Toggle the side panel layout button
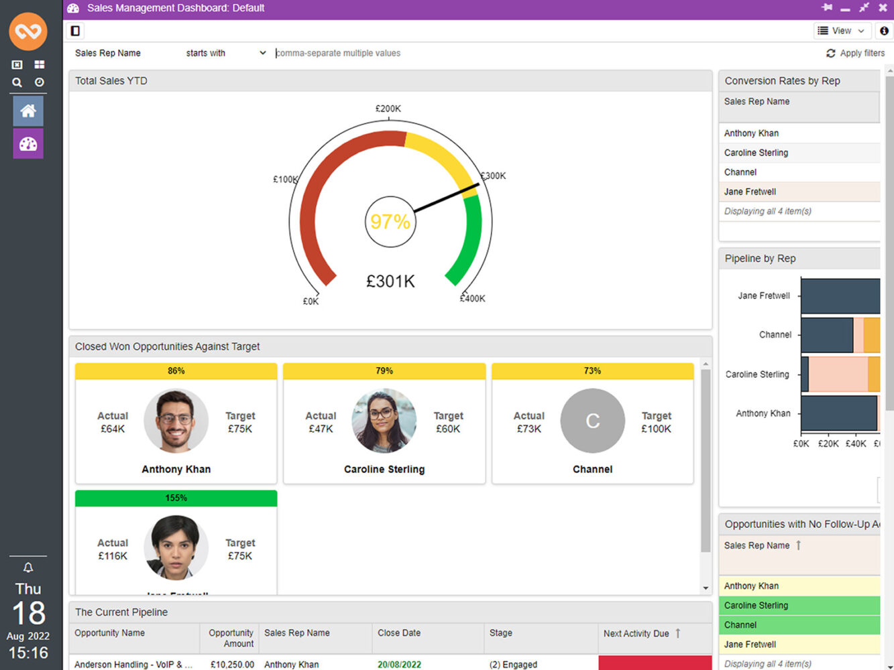Viewport: 894px width, 670px height. click(x=75, y=31)
